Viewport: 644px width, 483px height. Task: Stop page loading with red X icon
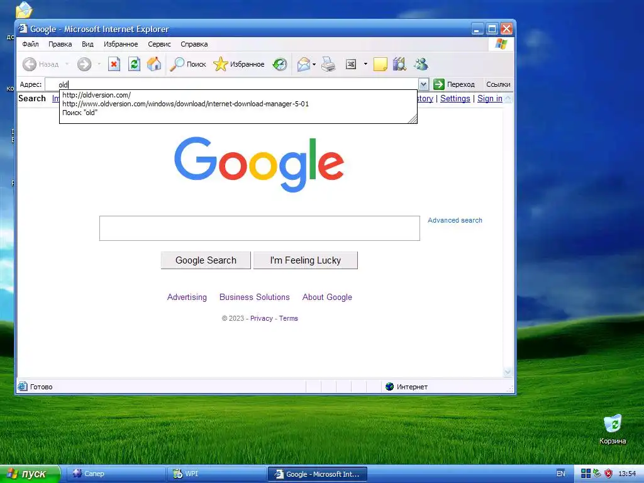click(114, 64)
